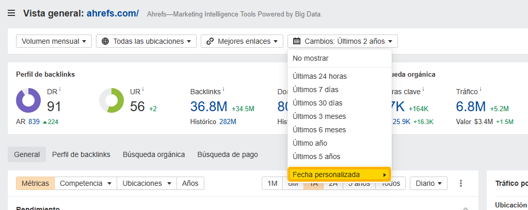The height and width of the screenshot is (210, 528).
Task: Open the Volumen mensual dropdown
Action: tap(54, 41)
